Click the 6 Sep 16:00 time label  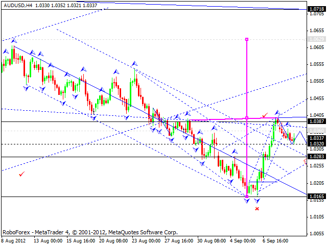click(276, 241)
